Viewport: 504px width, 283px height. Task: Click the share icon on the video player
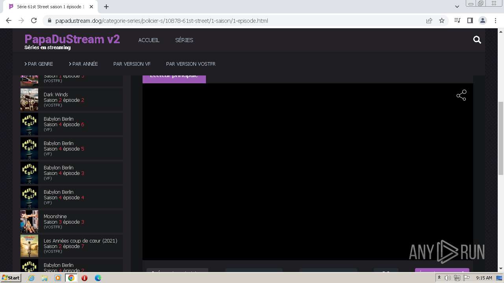tap(461, 95)
